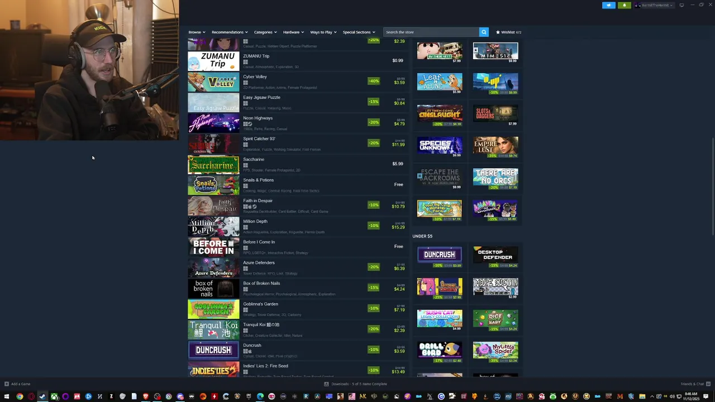
Task: Open the Goblinna's Garden title
Action: click(260, 304)
